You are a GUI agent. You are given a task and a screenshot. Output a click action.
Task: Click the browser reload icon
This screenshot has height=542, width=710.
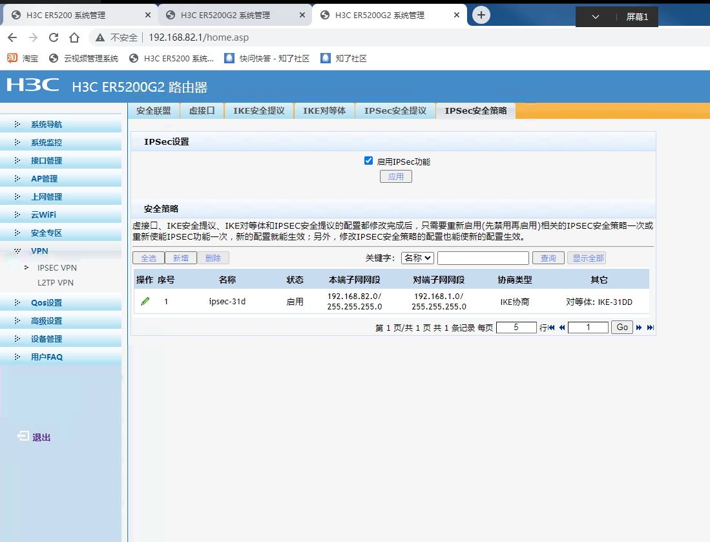[x=54, y=37]
